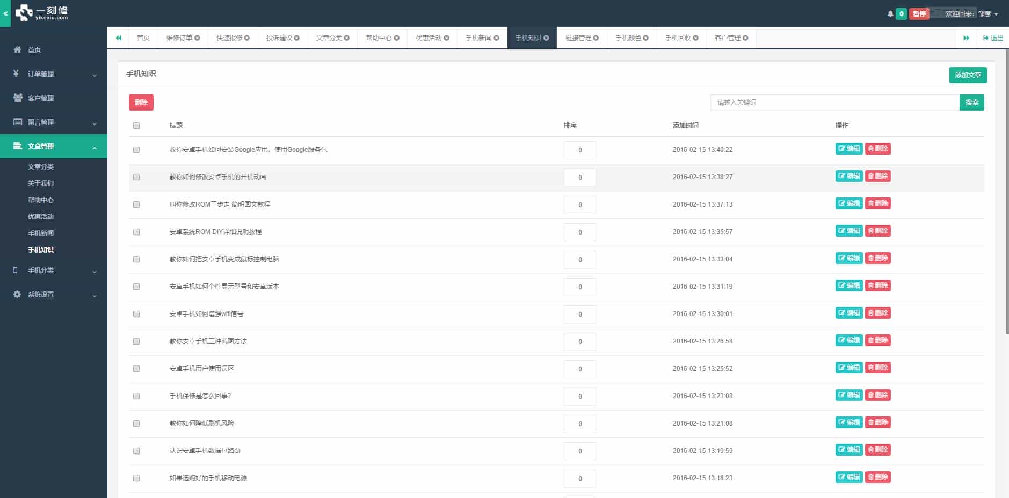Click the 首页 home icon in the sidebar
The height and width of the screenshot is (498, 1009).
17,49
